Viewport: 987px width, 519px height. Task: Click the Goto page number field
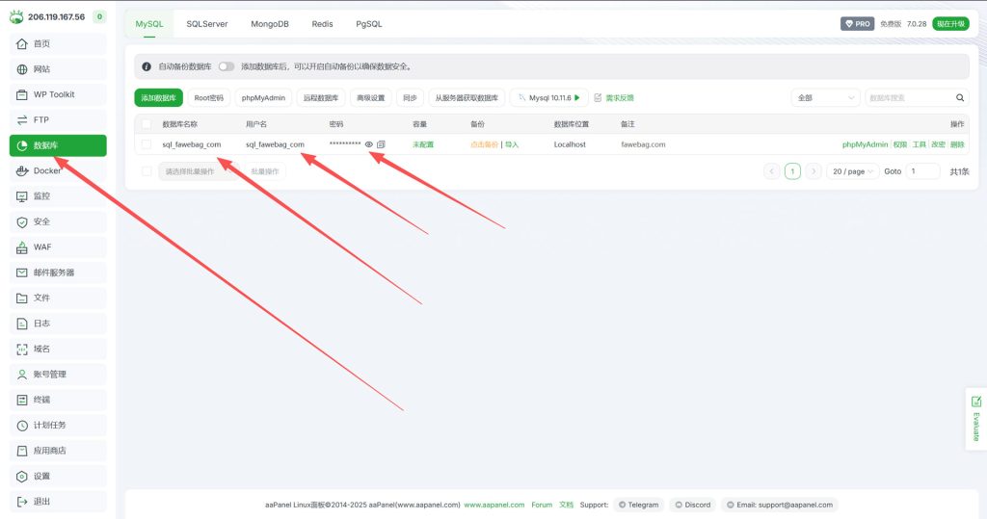[922, 171]
